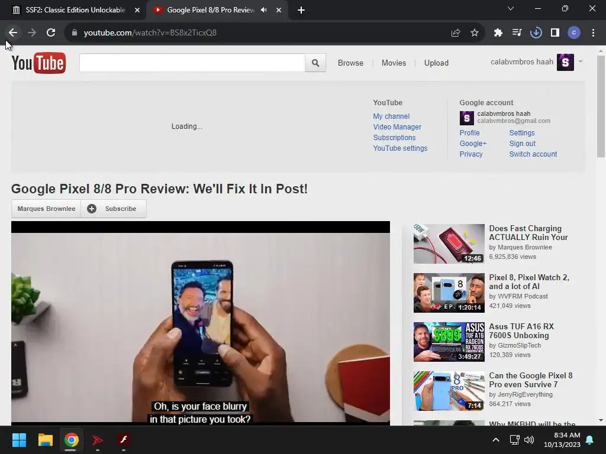Close the Google Pixel Review tab

(x=279, y=10)
